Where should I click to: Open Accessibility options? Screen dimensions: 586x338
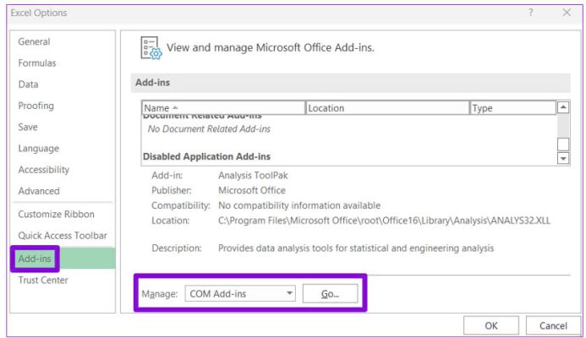(44, 170)
